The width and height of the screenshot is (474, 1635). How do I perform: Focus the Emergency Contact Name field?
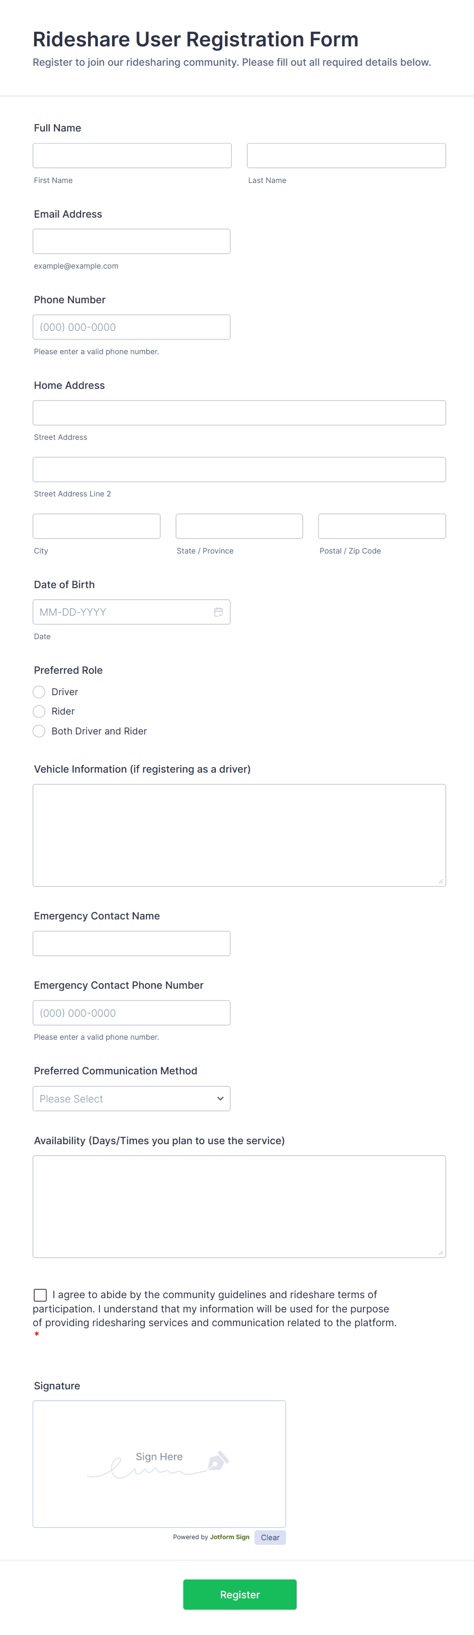point(131,943)
